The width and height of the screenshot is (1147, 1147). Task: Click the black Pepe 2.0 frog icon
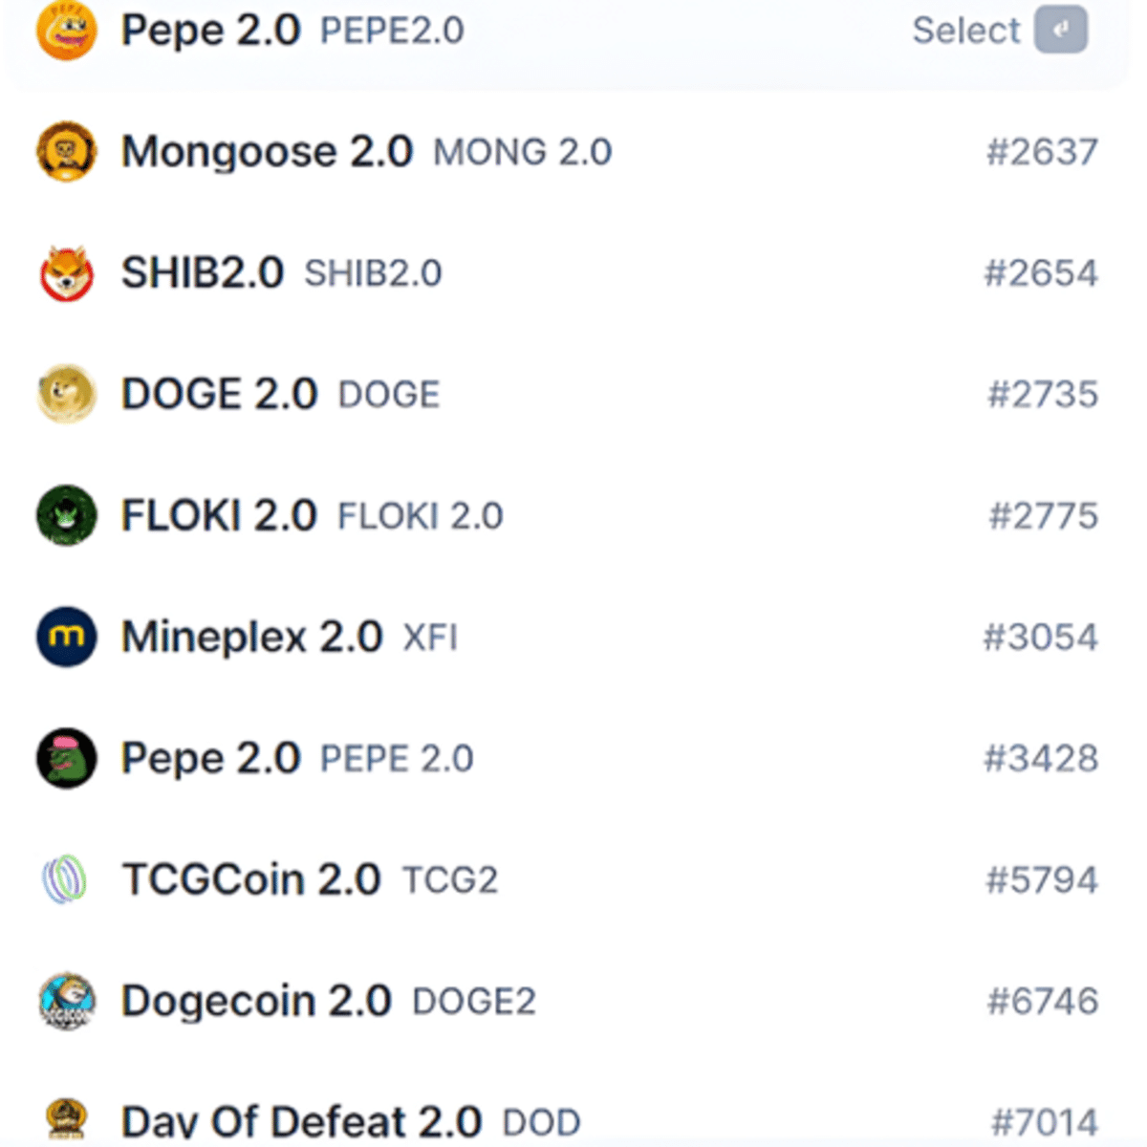click(x=66, y=758)
